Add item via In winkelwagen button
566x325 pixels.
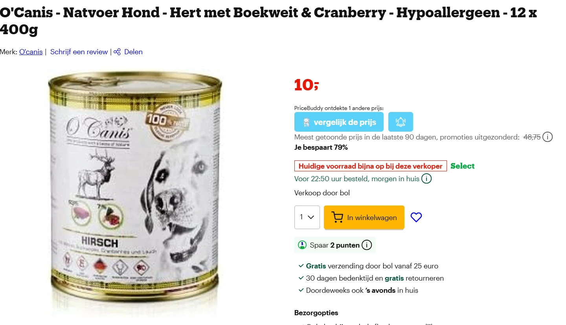[364, 217]
